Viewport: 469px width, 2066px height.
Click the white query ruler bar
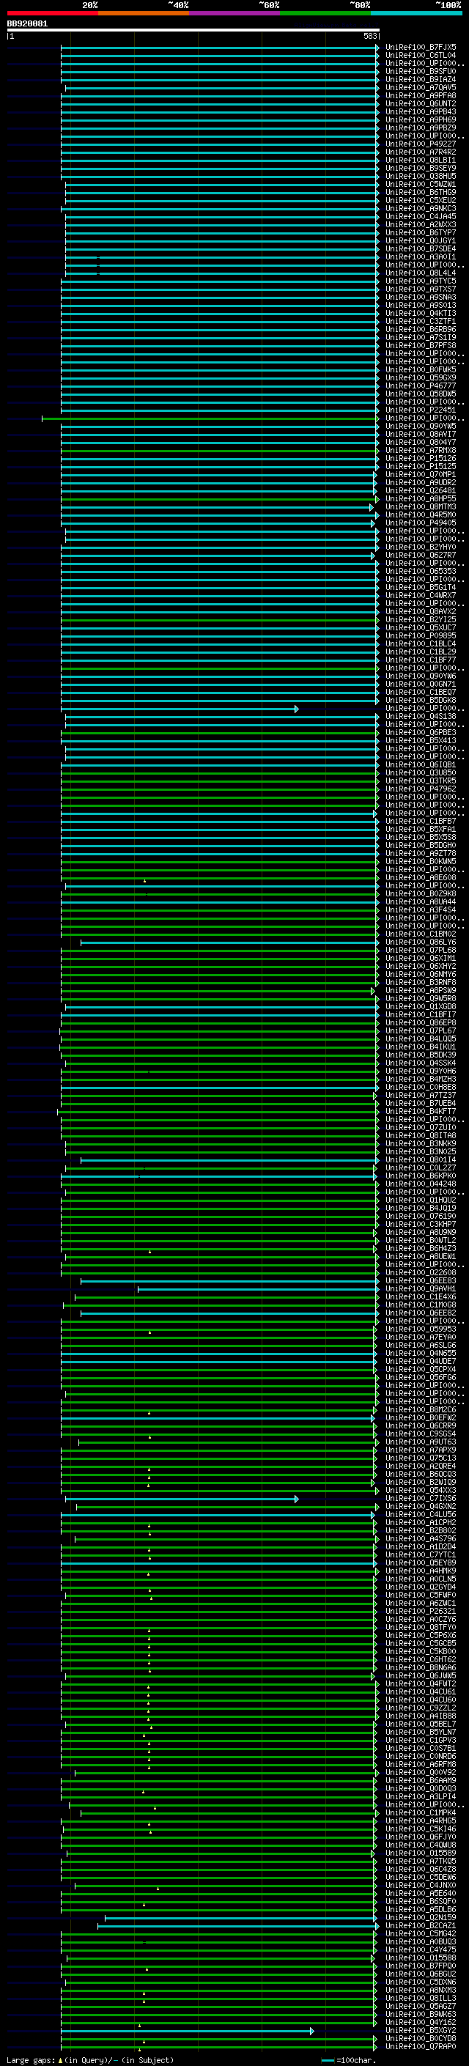point(193,29)
